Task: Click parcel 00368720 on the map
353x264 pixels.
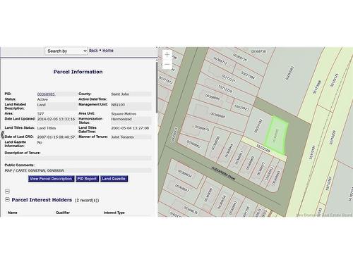Action: pyautogui.click(x=240, y=58)
